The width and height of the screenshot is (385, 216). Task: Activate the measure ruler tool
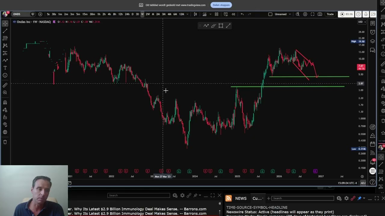pyautogui.click(x=5, y=85)
